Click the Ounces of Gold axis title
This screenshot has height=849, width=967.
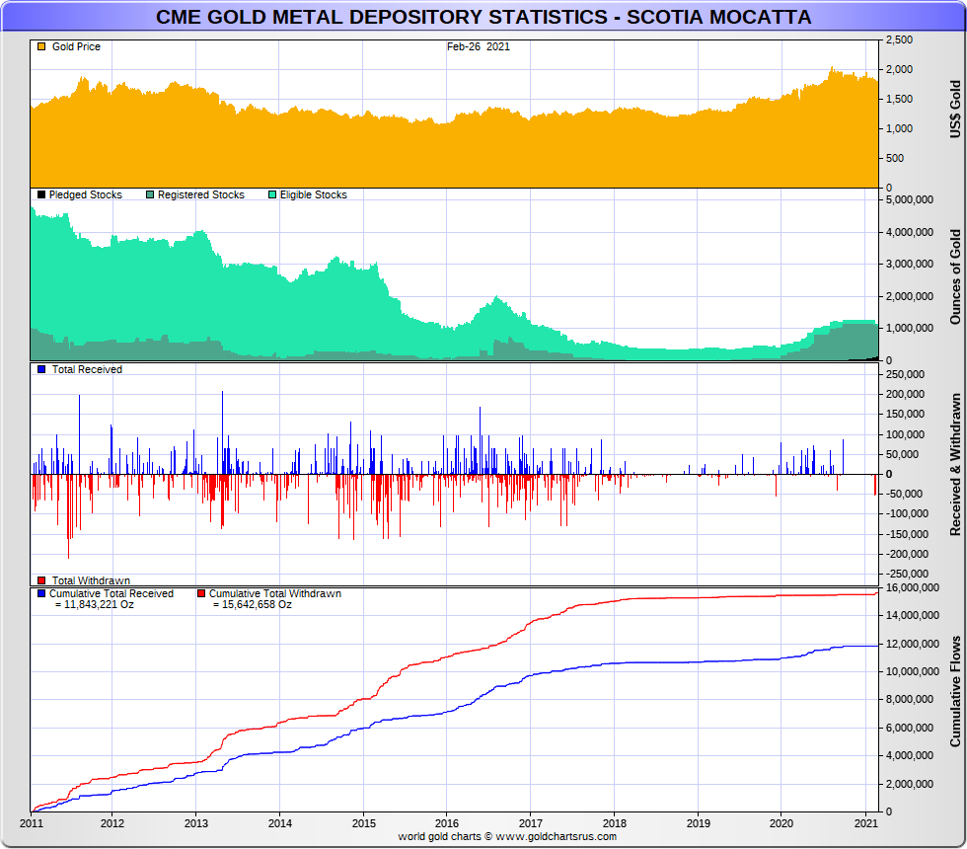coord(954,276)
